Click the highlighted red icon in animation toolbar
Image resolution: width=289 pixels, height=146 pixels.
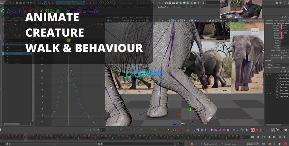coord(253,130)
